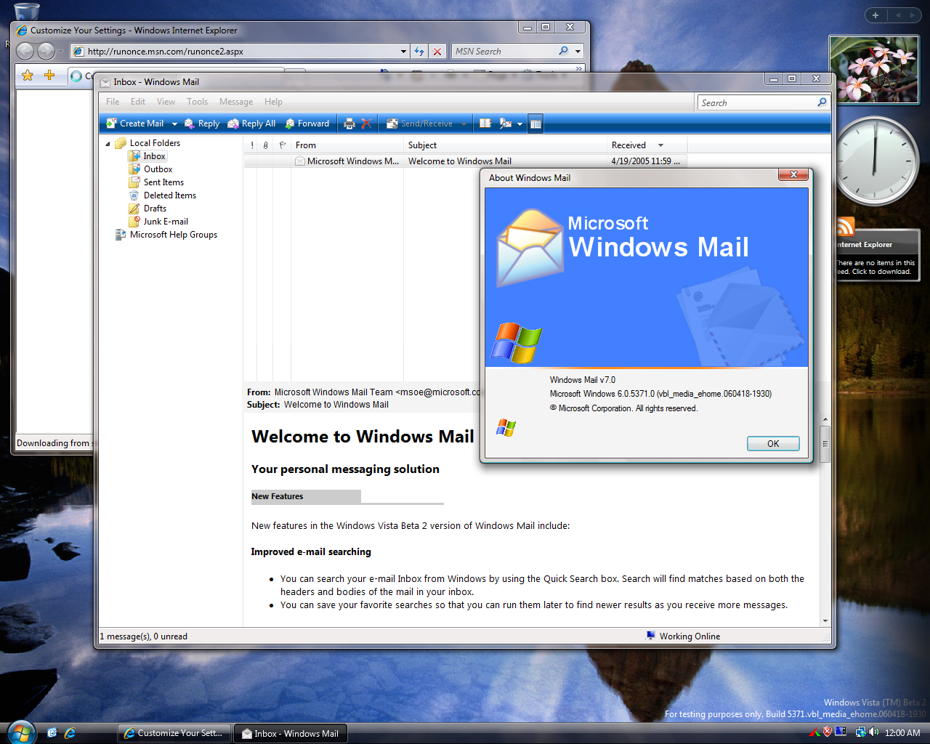The image size is (930, 744).
Task: Go forward in Internet Explorer
Action: pos(46,51)
